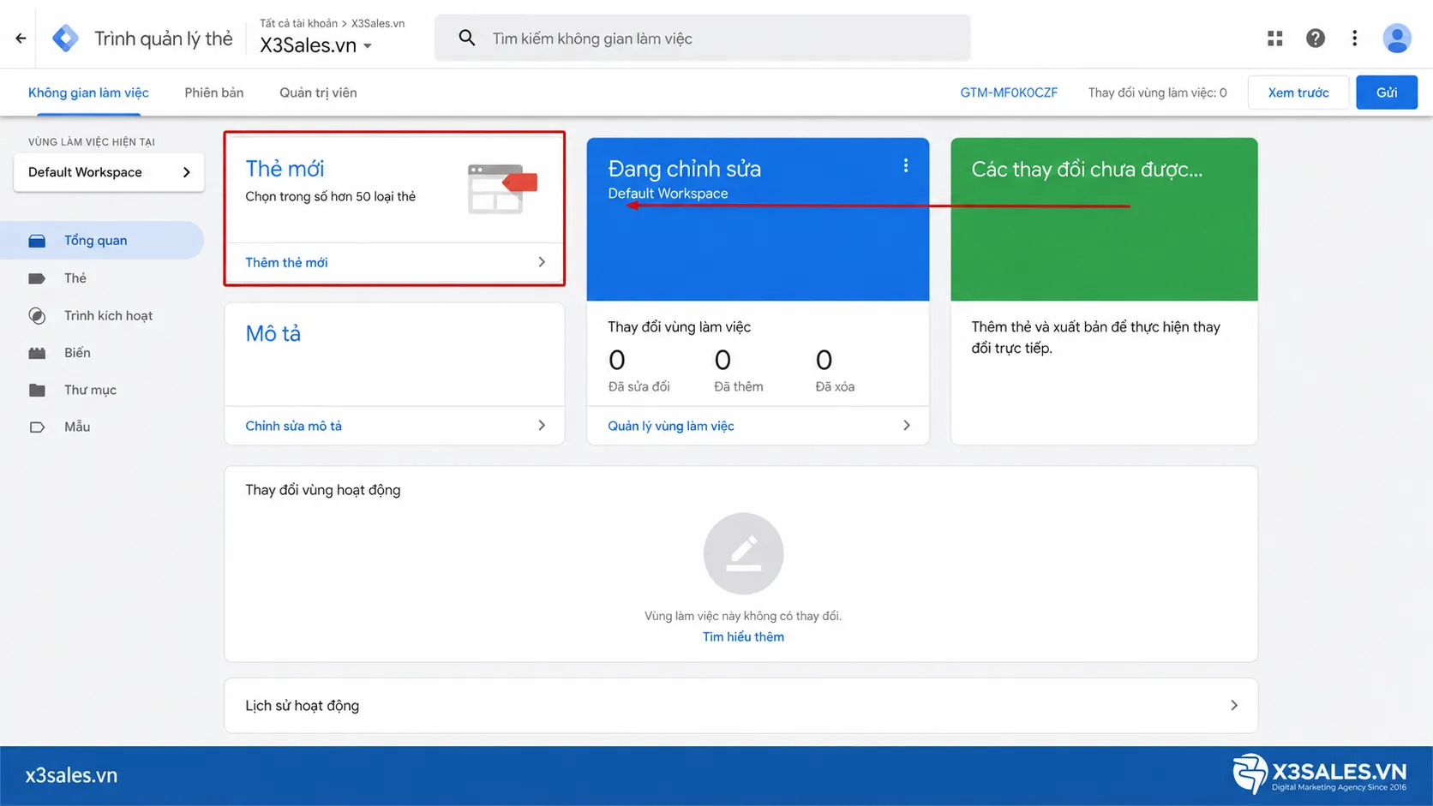Image resolution: width=1433 pixels, height=806 pixels.
Task: Click the Thêm thẻ mới chevron arrow
Action: click(x=542, y=262)
